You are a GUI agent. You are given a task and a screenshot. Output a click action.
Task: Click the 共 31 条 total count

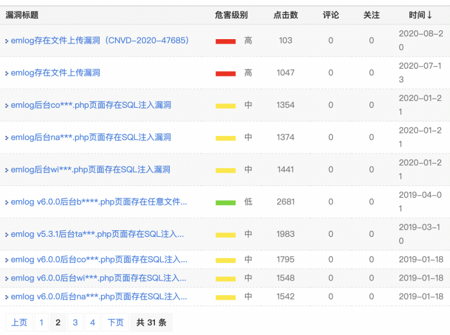(151, 322)
